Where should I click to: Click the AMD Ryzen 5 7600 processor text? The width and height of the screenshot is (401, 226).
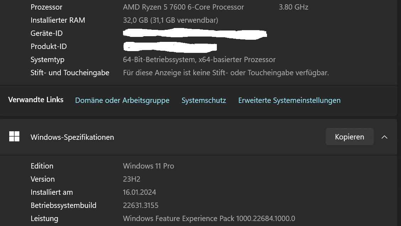click(183, 7)
